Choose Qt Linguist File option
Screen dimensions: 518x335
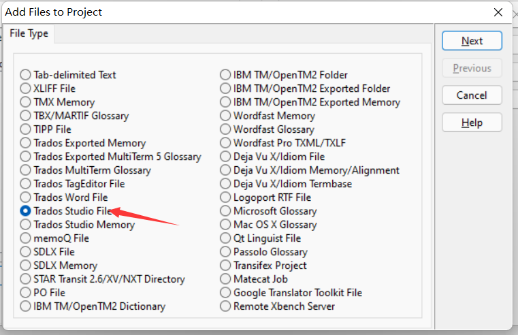225,238
